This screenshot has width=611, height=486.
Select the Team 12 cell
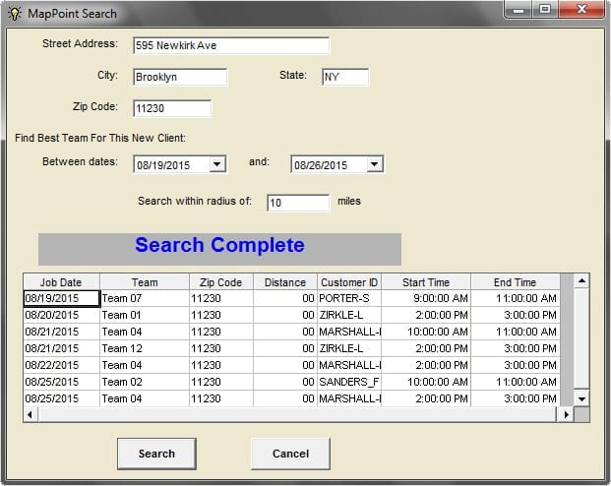[145, 348]
